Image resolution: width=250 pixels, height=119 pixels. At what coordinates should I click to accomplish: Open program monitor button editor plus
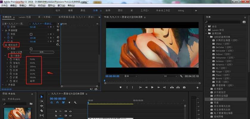[x=197, y=87]
